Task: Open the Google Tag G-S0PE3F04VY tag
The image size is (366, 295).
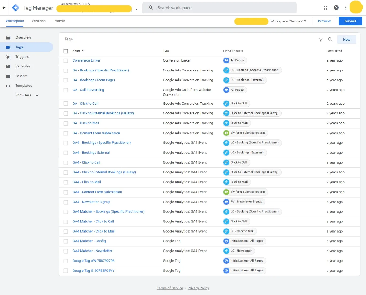Action: click(94, 271)
